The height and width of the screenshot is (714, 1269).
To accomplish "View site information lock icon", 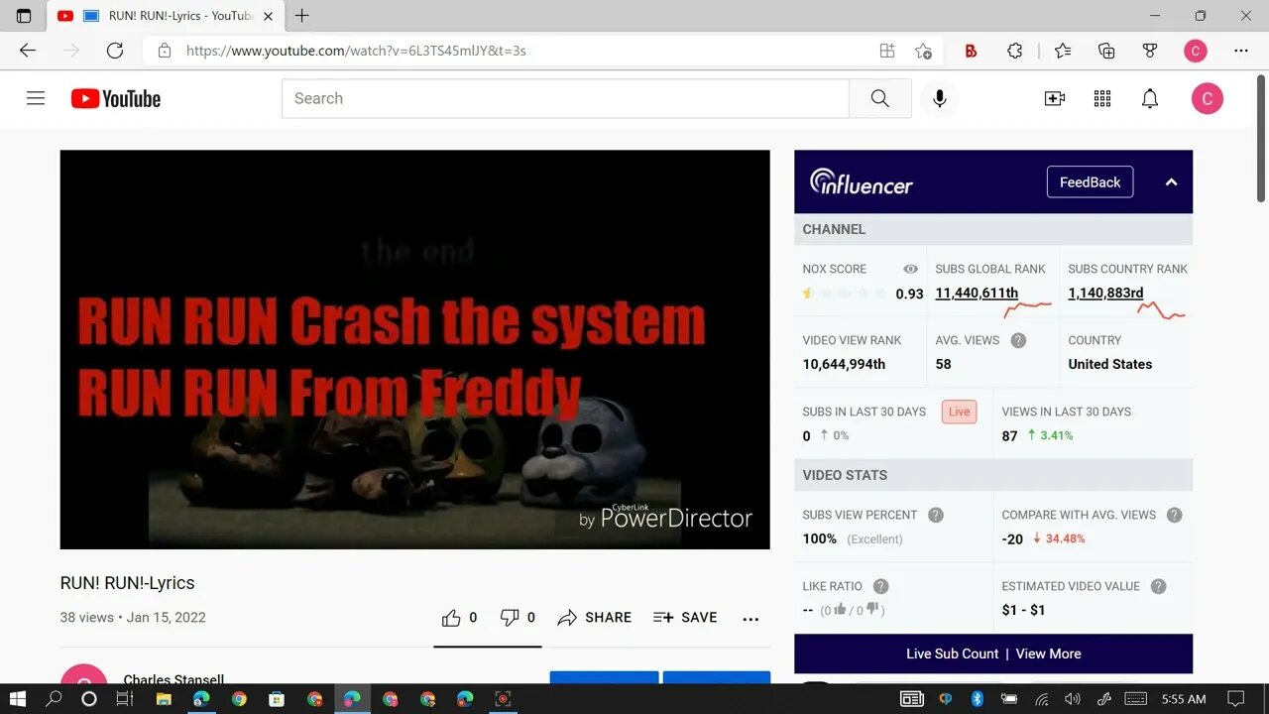I will [x=165, y=51].
